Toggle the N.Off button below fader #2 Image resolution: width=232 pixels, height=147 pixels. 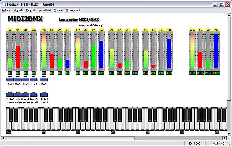tap(18, 79)
